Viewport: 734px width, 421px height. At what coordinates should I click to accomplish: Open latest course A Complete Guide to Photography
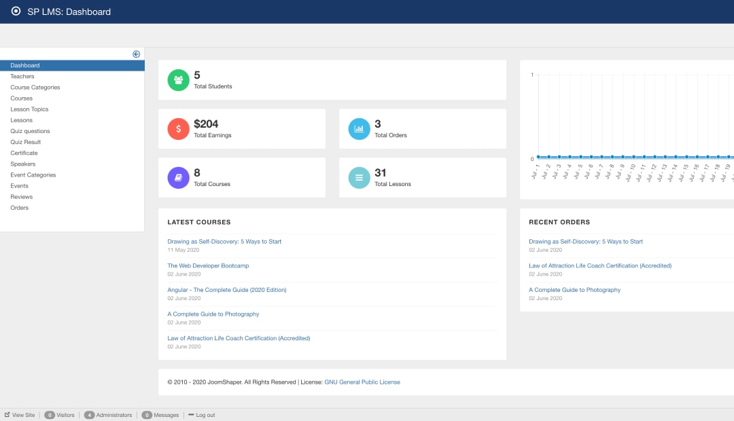click(213, 314)
